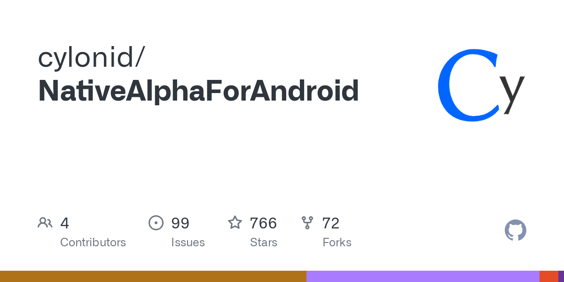Click the Contributors label
564x282 pixels.
click(93, 243)
